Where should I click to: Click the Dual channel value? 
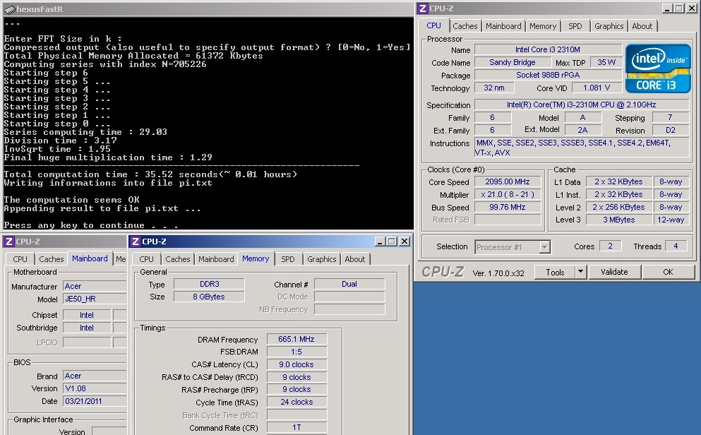(x=349, y=284)
